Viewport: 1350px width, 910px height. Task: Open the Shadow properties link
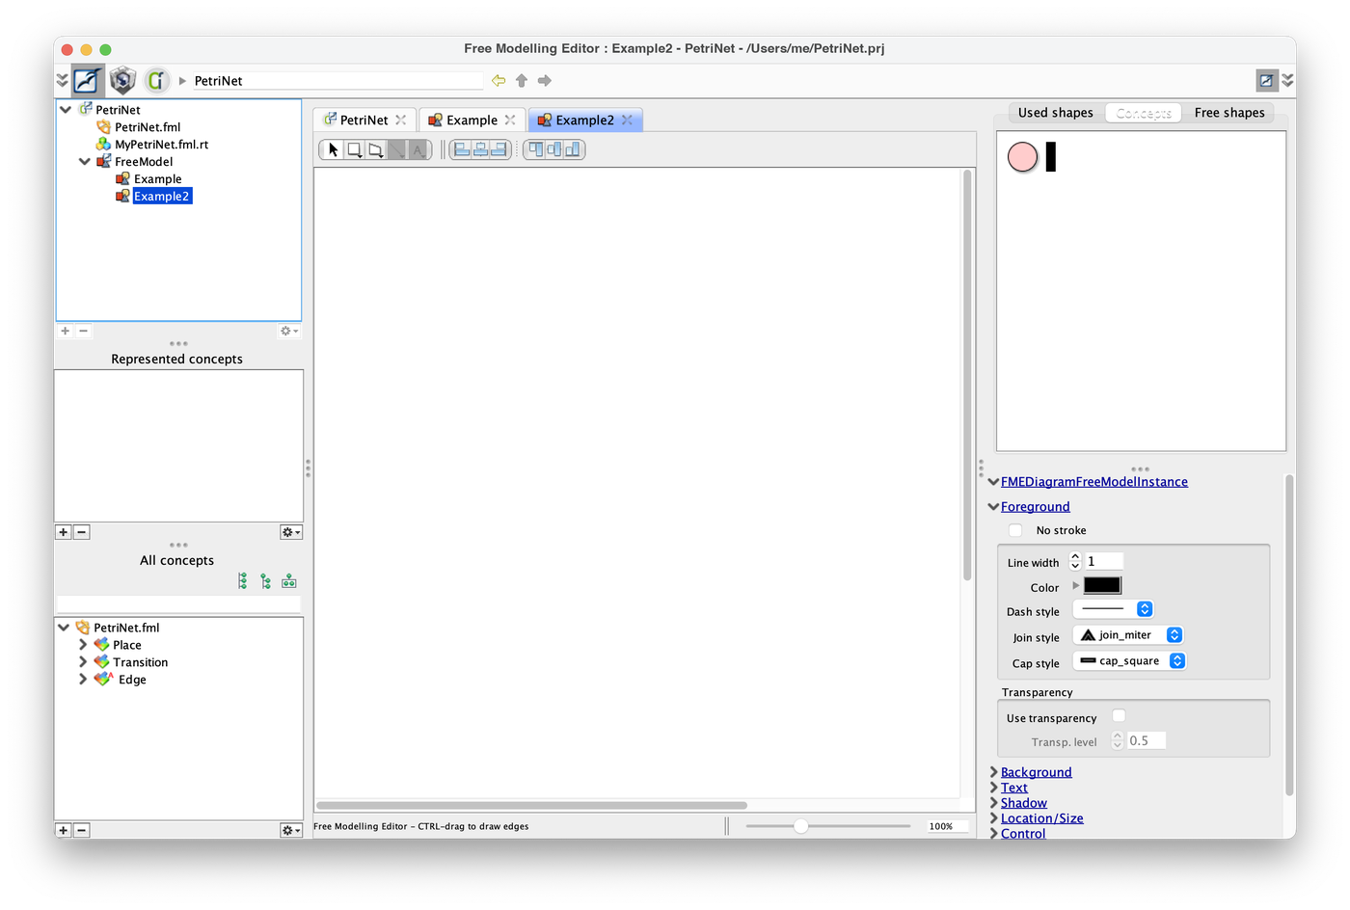(x=1024, y=803)
